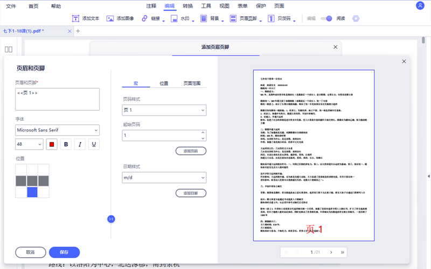Open the user account avatar

(420, 6)
